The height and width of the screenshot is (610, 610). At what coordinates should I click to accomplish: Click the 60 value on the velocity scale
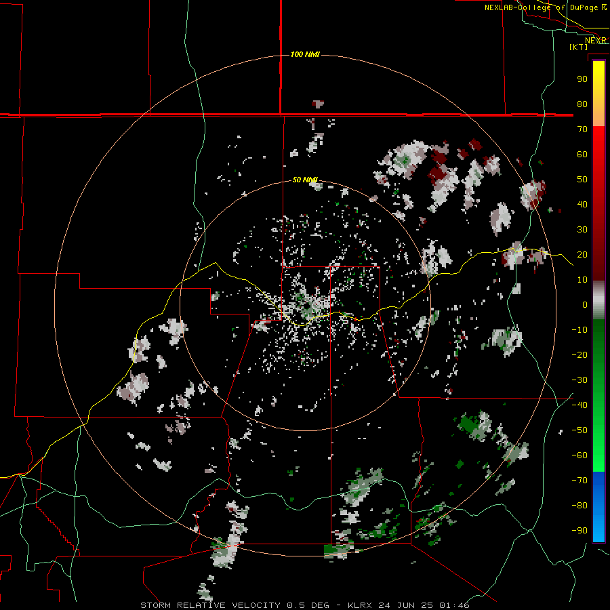(582, 155)
